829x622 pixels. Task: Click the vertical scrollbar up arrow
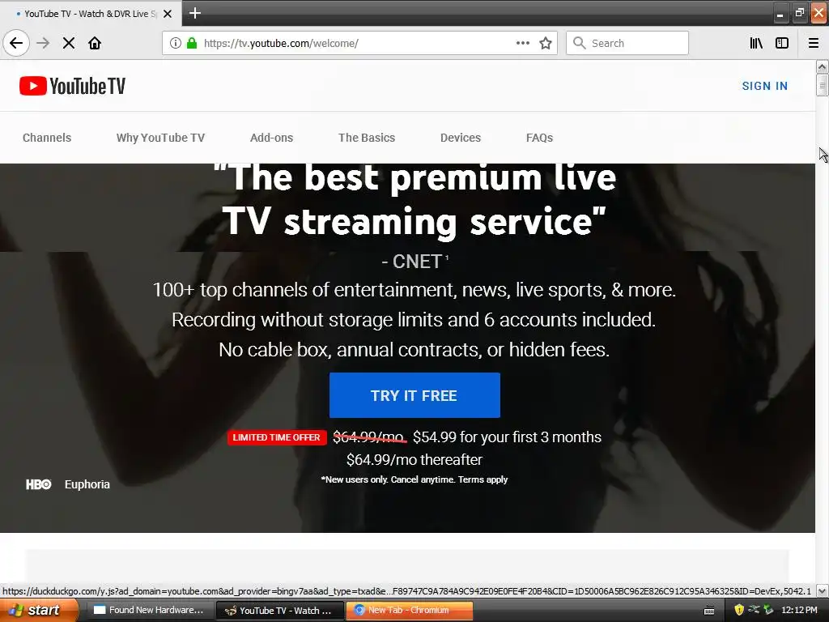[822, 66]
